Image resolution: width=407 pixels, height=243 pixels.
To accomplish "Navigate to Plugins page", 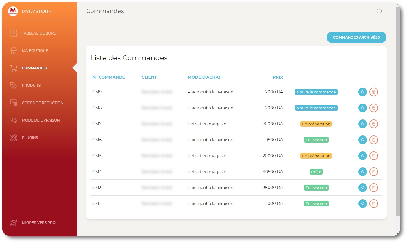I will (x=30, y=138).
